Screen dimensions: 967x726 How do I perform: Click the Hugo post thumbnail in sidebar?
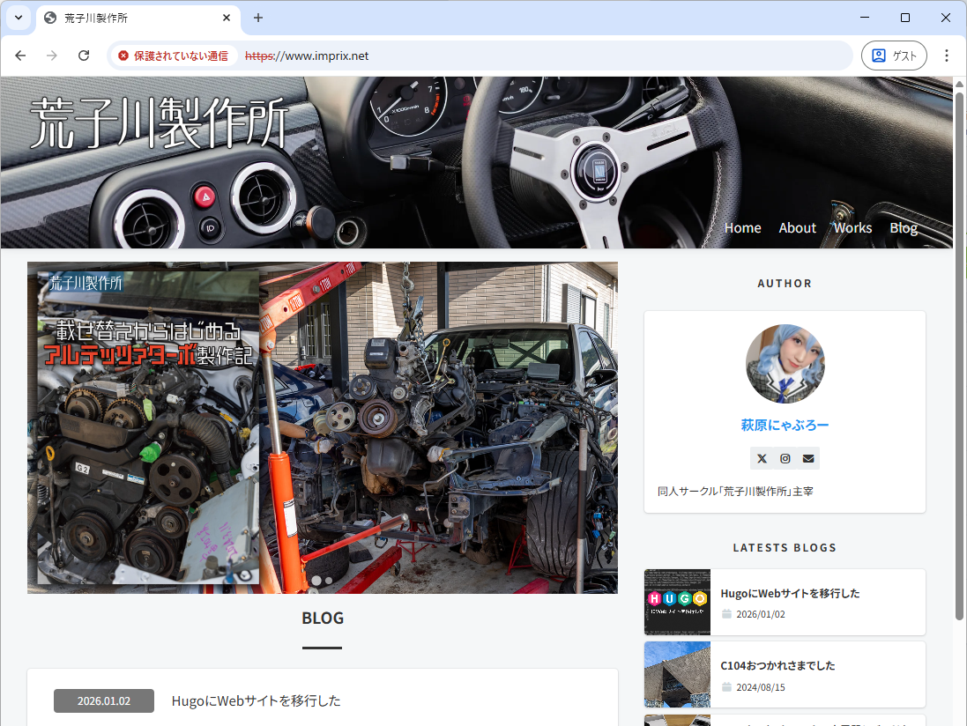click(x=677, y=602)
